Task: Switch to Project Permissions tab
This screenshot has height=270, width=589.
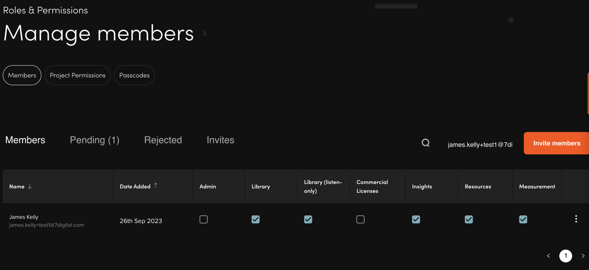Action: pos(77,75)
